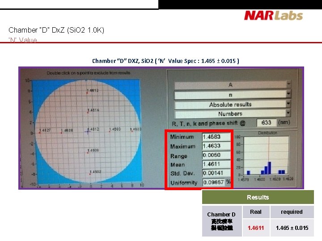322x241 pixels.
Task: Click the 'Uniformity' label
Action: [184, 183]
